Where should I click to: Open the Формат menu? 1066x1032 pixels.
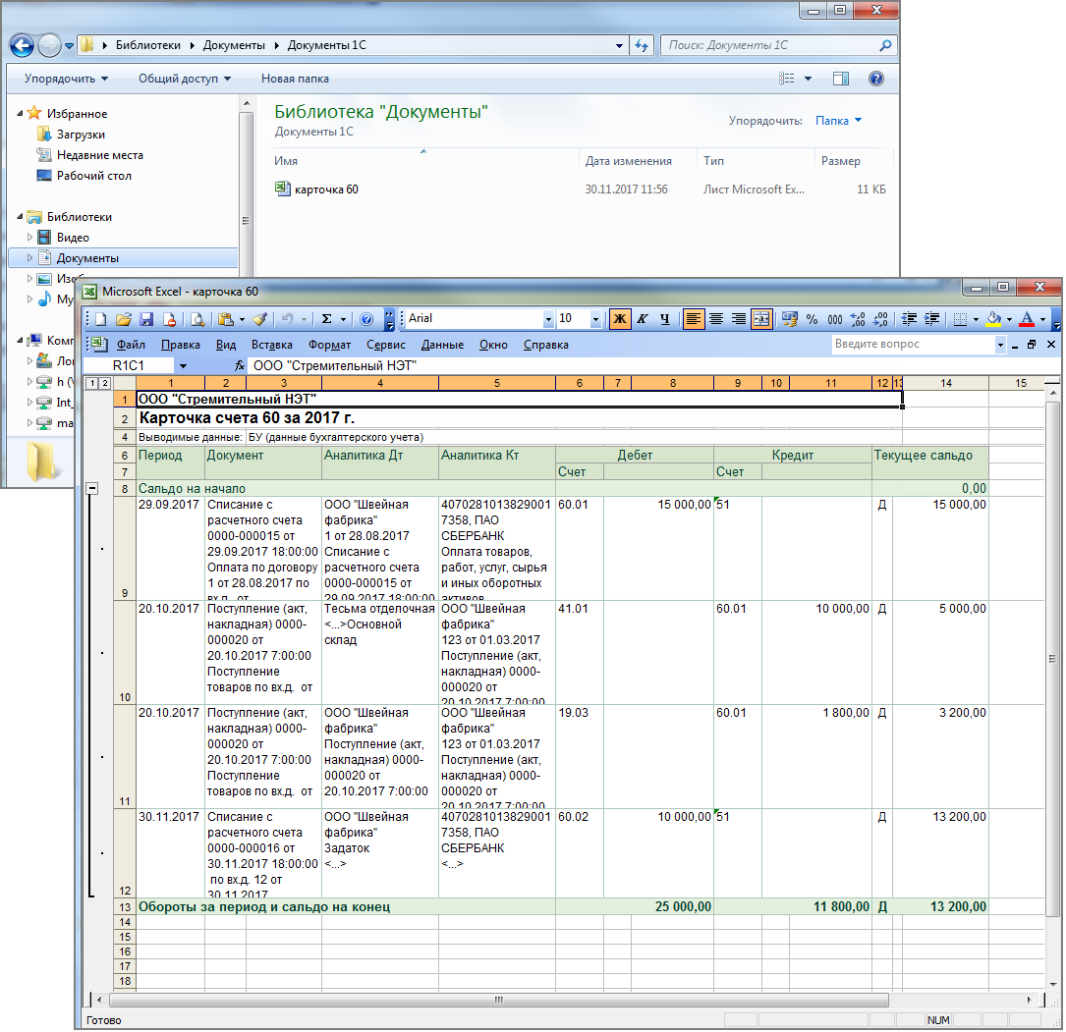[329, 345]
